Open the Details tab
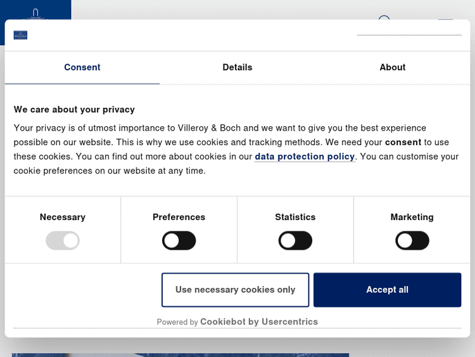475x357 pixels. [237, 67]
